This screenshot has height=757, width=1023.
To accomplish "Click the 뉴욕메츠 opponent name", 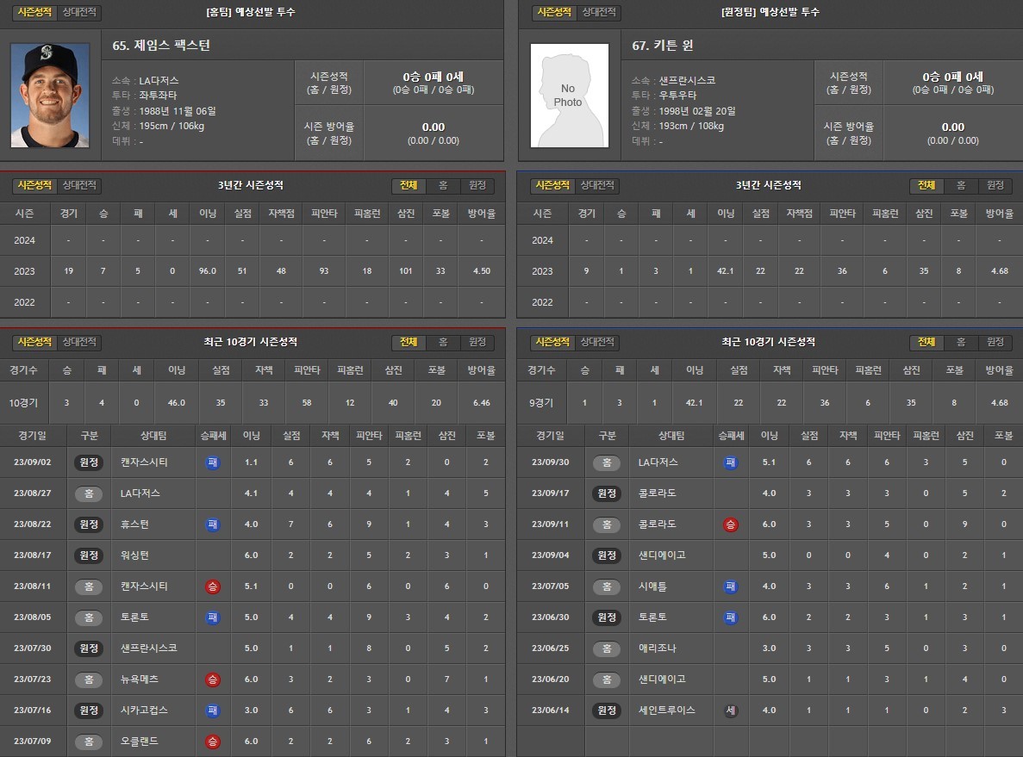I will pos(140,679).
